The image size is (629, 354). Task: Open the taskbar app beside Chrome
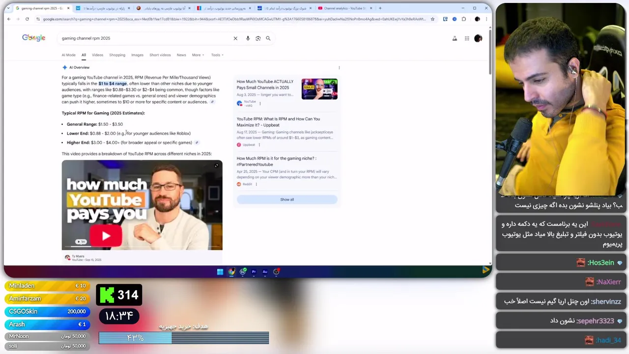[x=243, y=271]
